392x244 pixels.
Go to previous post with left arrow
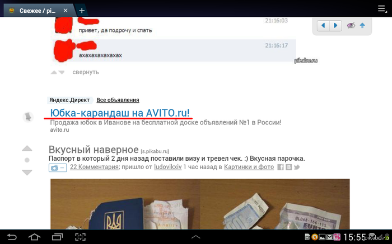tap(323, 26)
